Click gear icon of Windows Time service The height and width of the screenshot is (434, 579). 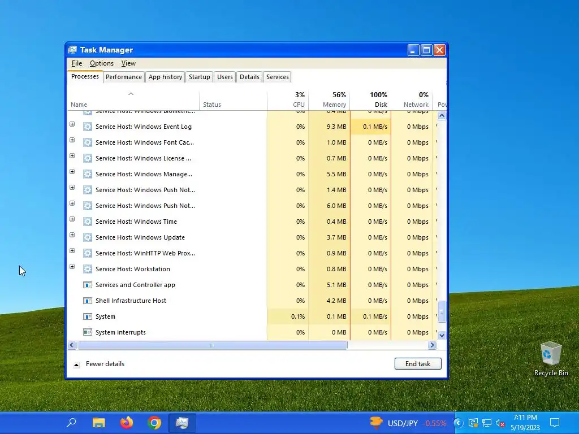coord(88,222)
